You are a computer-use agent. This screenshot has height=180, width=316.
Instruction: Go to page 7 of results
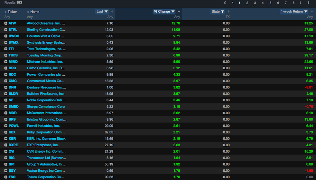[x=285, y=3]
